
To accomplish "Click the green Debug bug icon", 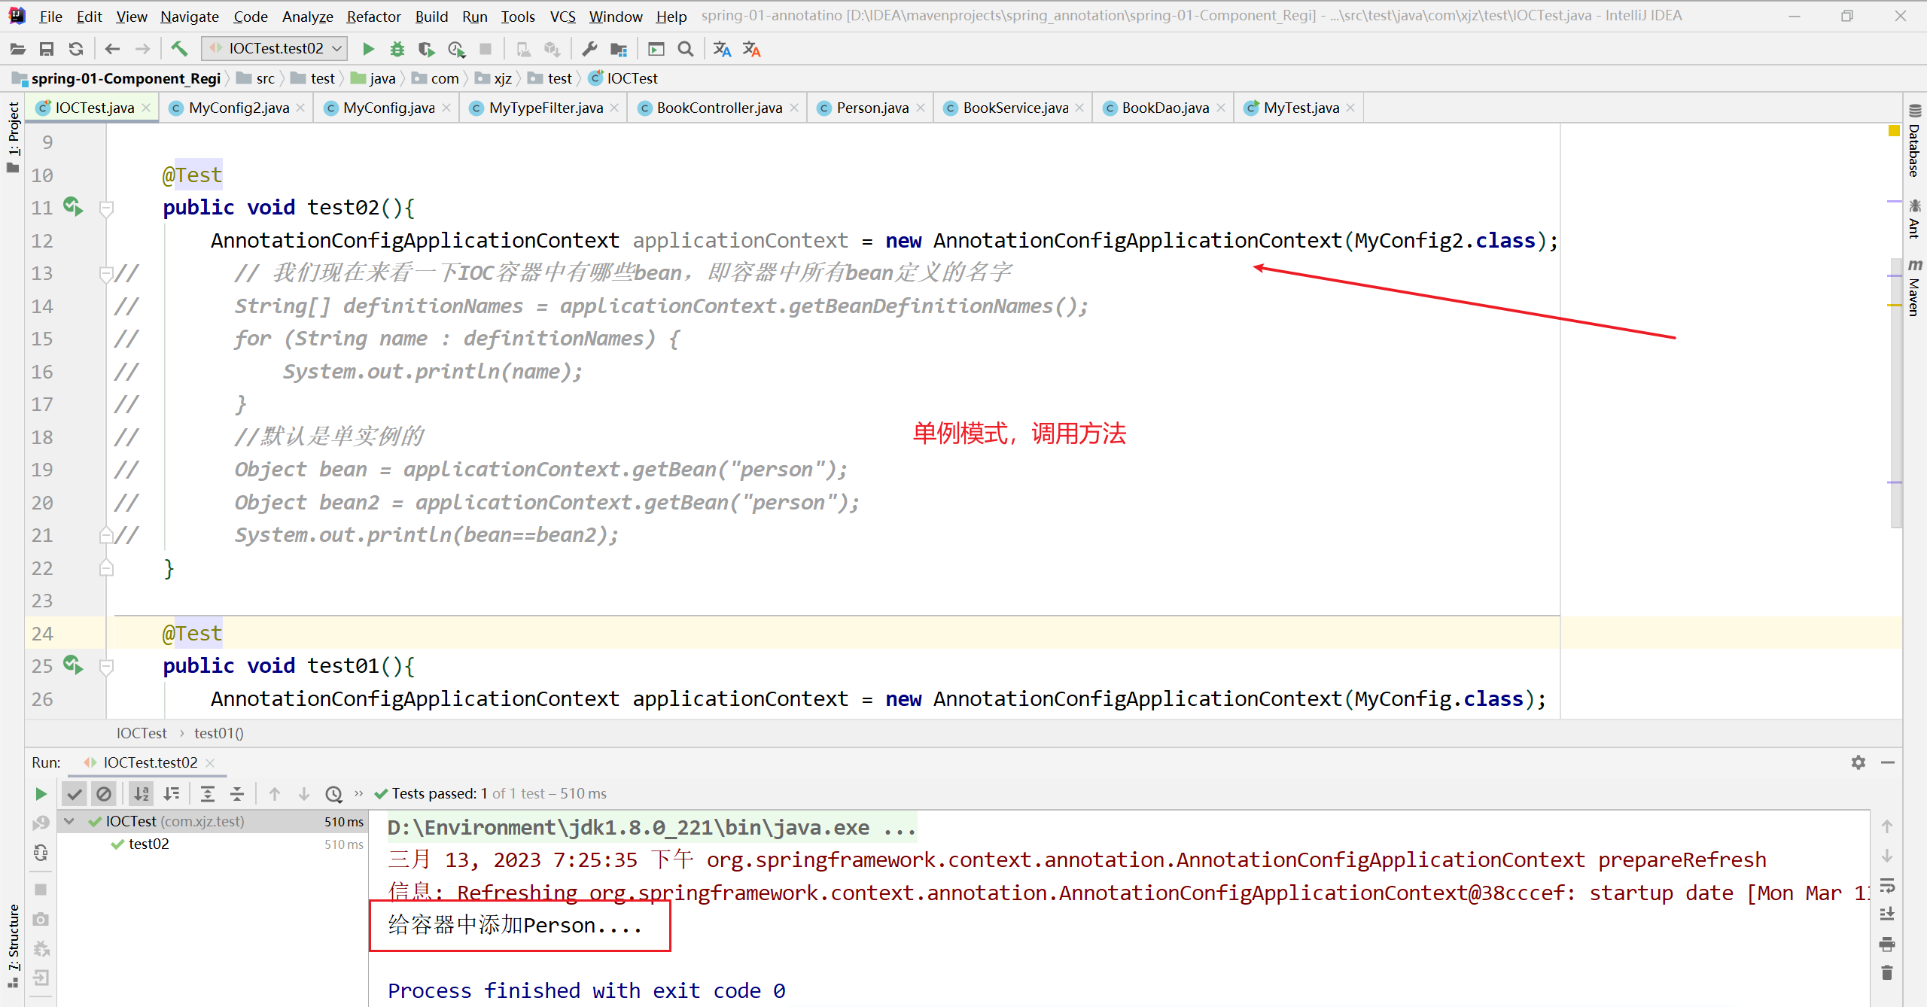I will coord(397,49).
